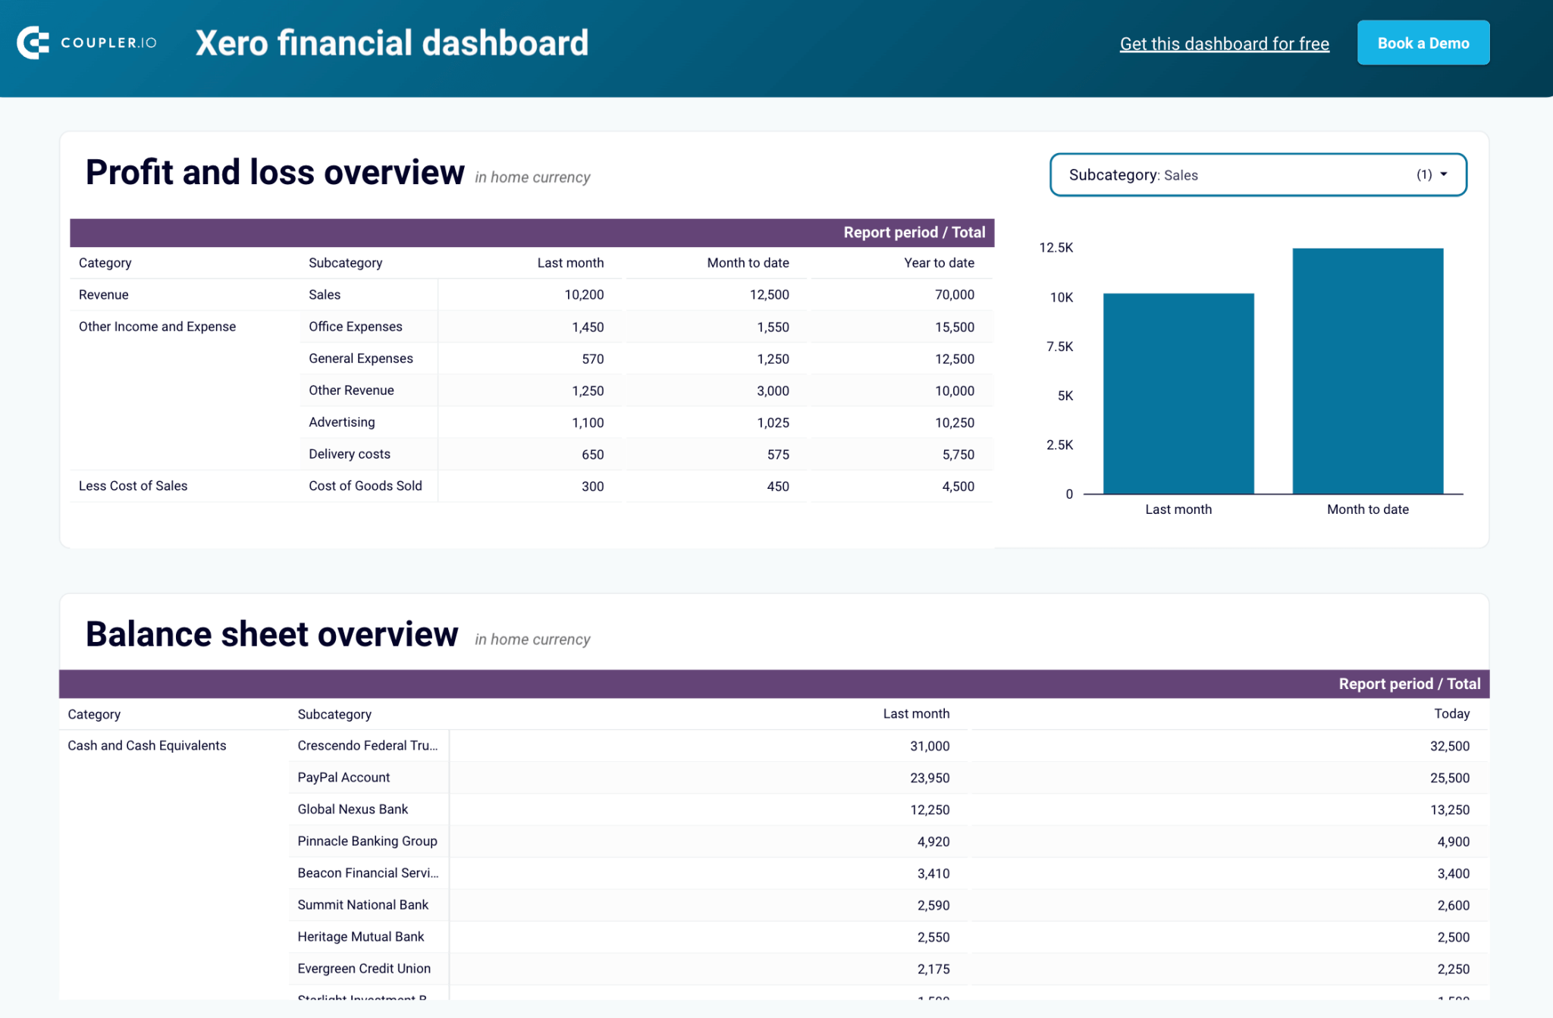Click the Crescendo Federal Trust entry
Screen dimensions: 1553x1018
[368, 745]
